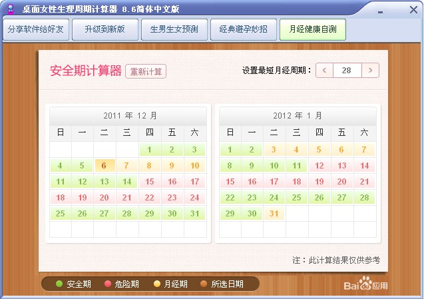Click the yellow 月经期 legend dot
This screenshot has height=299, width=424.
click(157, 284)
